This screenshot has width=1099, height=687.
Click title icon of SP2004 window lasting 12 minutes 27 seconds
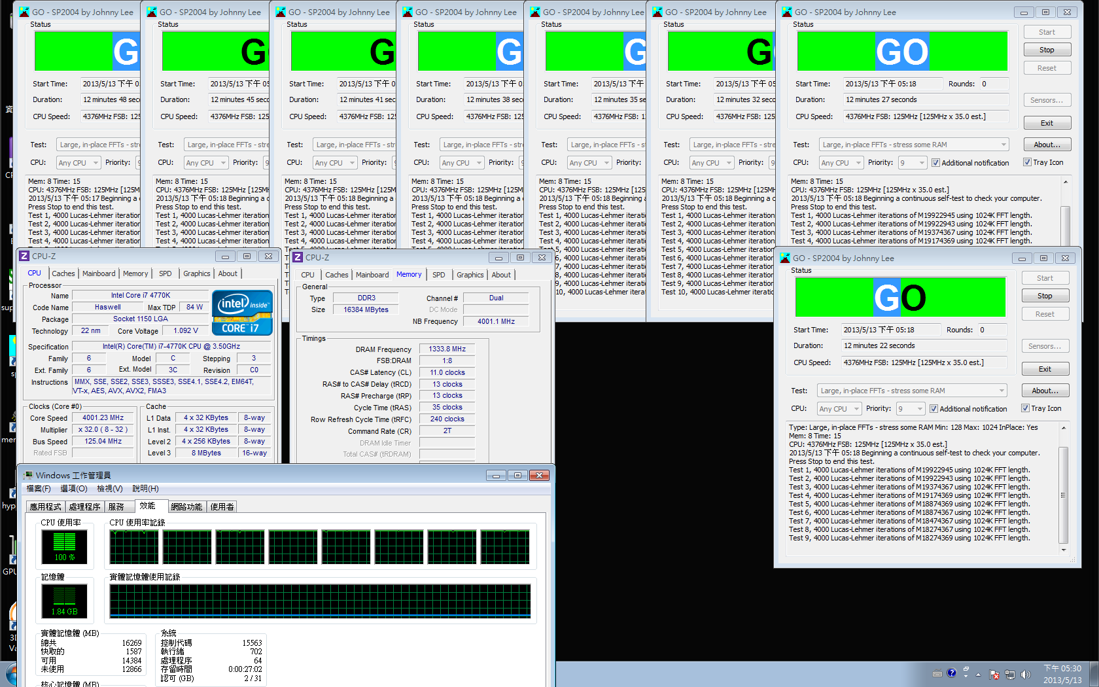(x=787, y=12)
